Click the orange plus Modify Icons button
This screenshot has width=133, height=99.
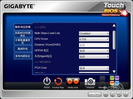[x=70, y=81]
